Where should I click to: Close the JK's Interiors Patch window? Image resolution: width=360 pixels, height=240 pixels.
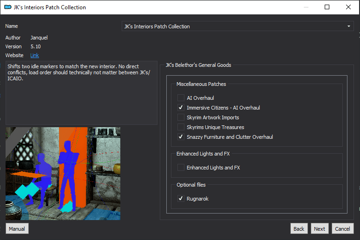point(348,7)
